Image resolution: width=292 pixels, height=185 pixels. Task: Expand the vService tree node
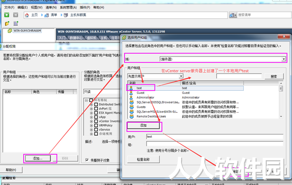point(91,130)
